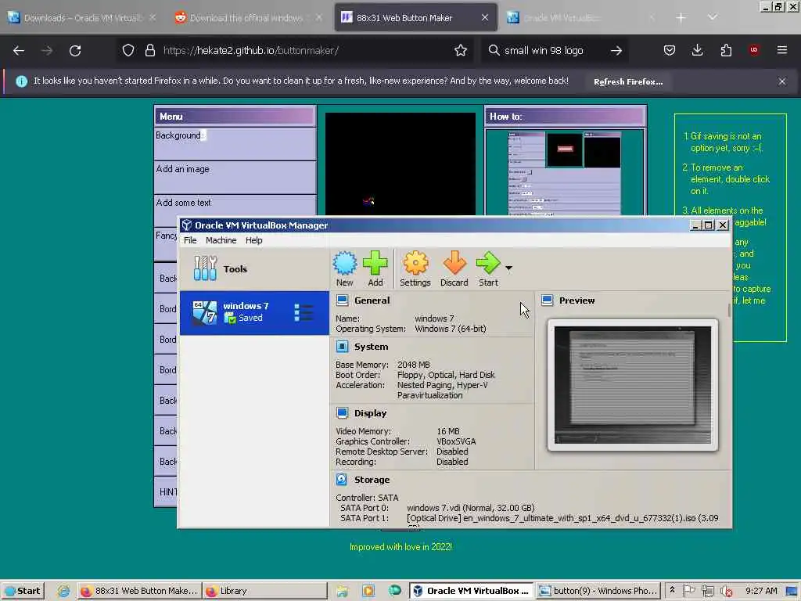Open Pocket save icon in toolbar
The height and width of the screenshot is (601, 801).
click(x=670, y=51)
